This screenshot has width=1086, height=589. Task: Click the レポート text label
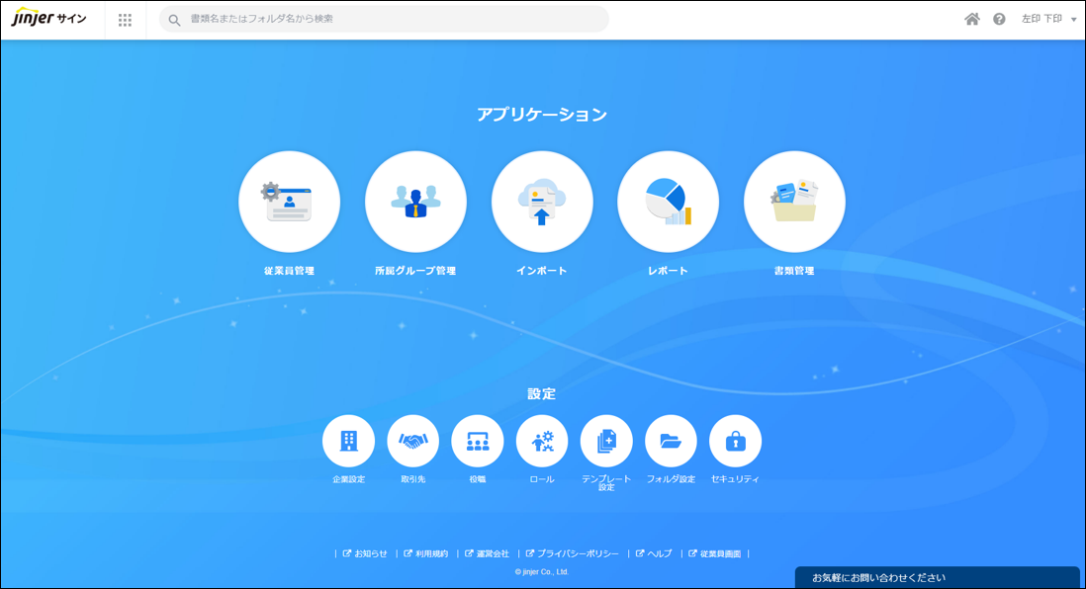pyautogui.click(x=669, y=271)
